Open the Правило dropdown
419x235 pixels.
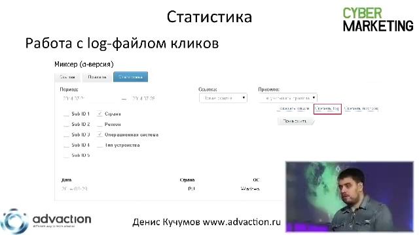tap(288, 98)
